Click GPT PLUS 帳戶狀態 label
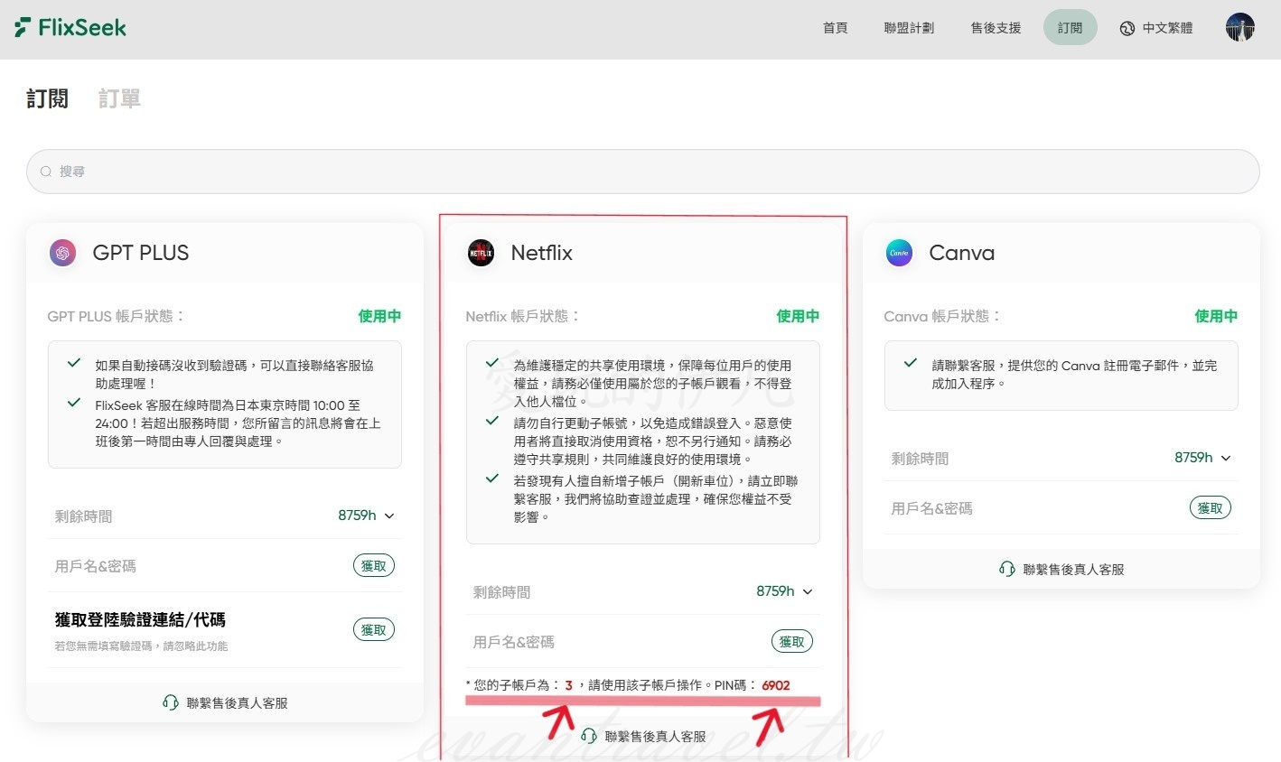1281x762 pixels. [x=116, y=316]
